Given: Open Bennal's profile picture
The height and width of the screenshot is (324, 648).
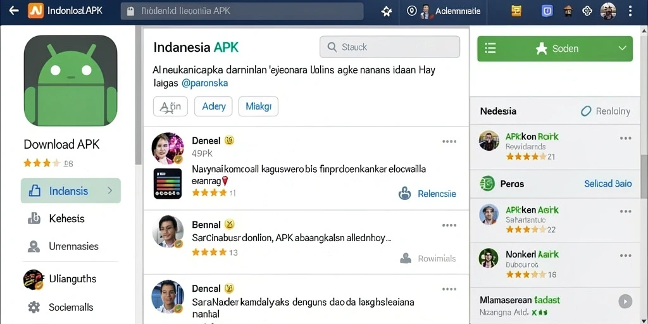Looking at the screenshot, I should point(167,231).
